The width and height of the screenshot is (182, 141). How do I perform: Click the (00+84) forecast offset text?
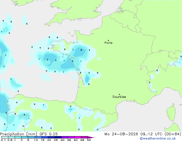173,134
